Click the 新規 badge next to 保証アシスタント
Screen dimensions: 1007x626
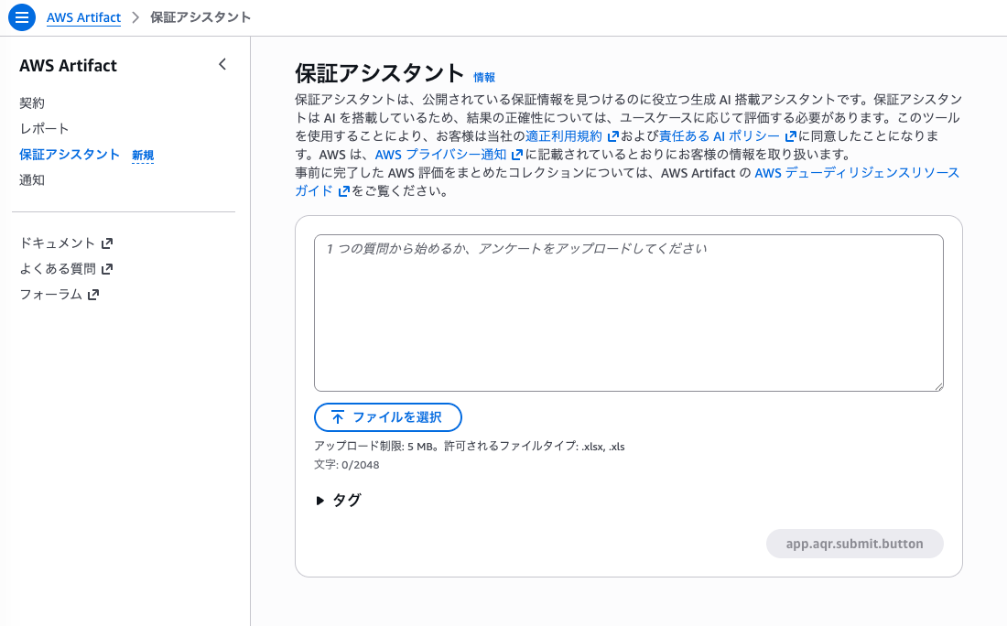(x=143, y=156)
